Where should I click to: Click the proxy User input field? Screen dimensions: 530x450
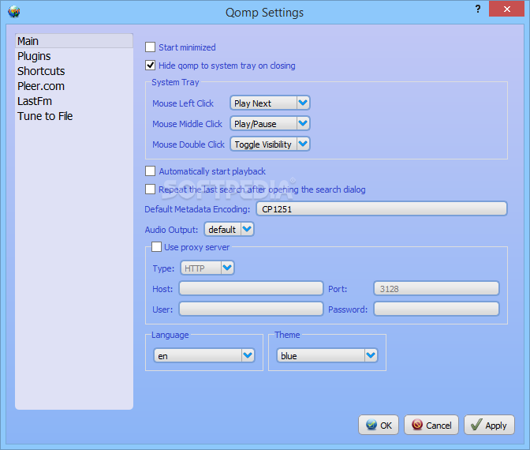[x=251, y=309]
